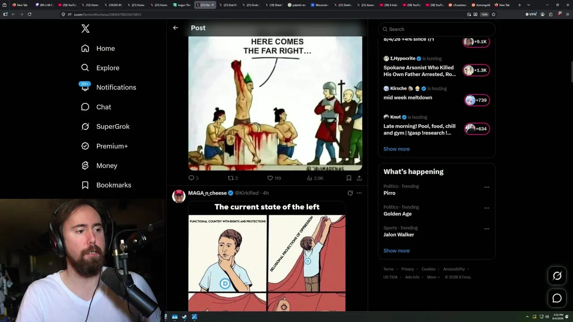
Task: Click into the X Search field
Action: point(436,29)
